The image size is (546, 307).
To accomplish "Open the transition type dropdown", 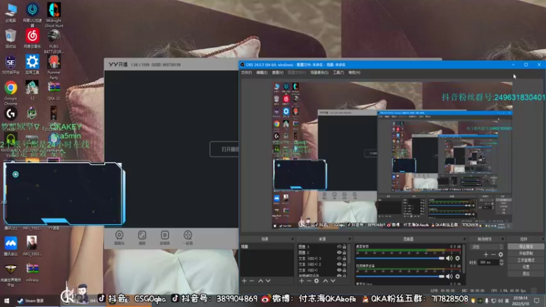I will click(x=487, y=247).
